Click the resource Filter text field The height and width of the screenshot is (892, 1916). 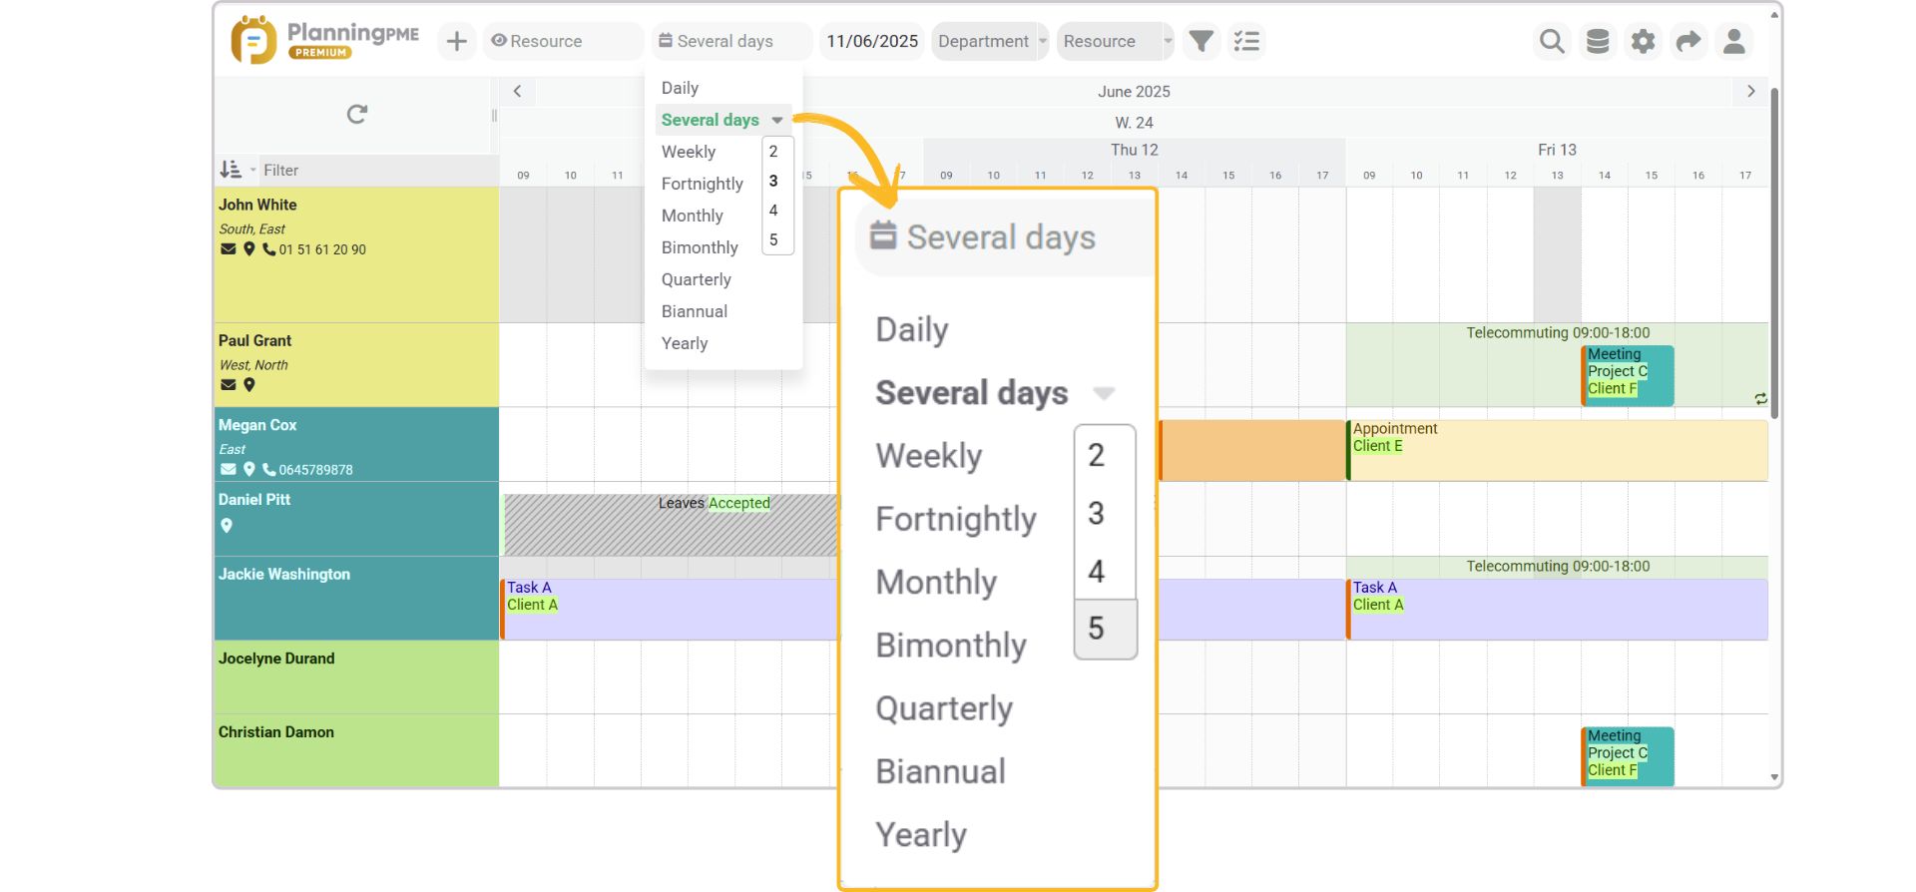(374, 171)
